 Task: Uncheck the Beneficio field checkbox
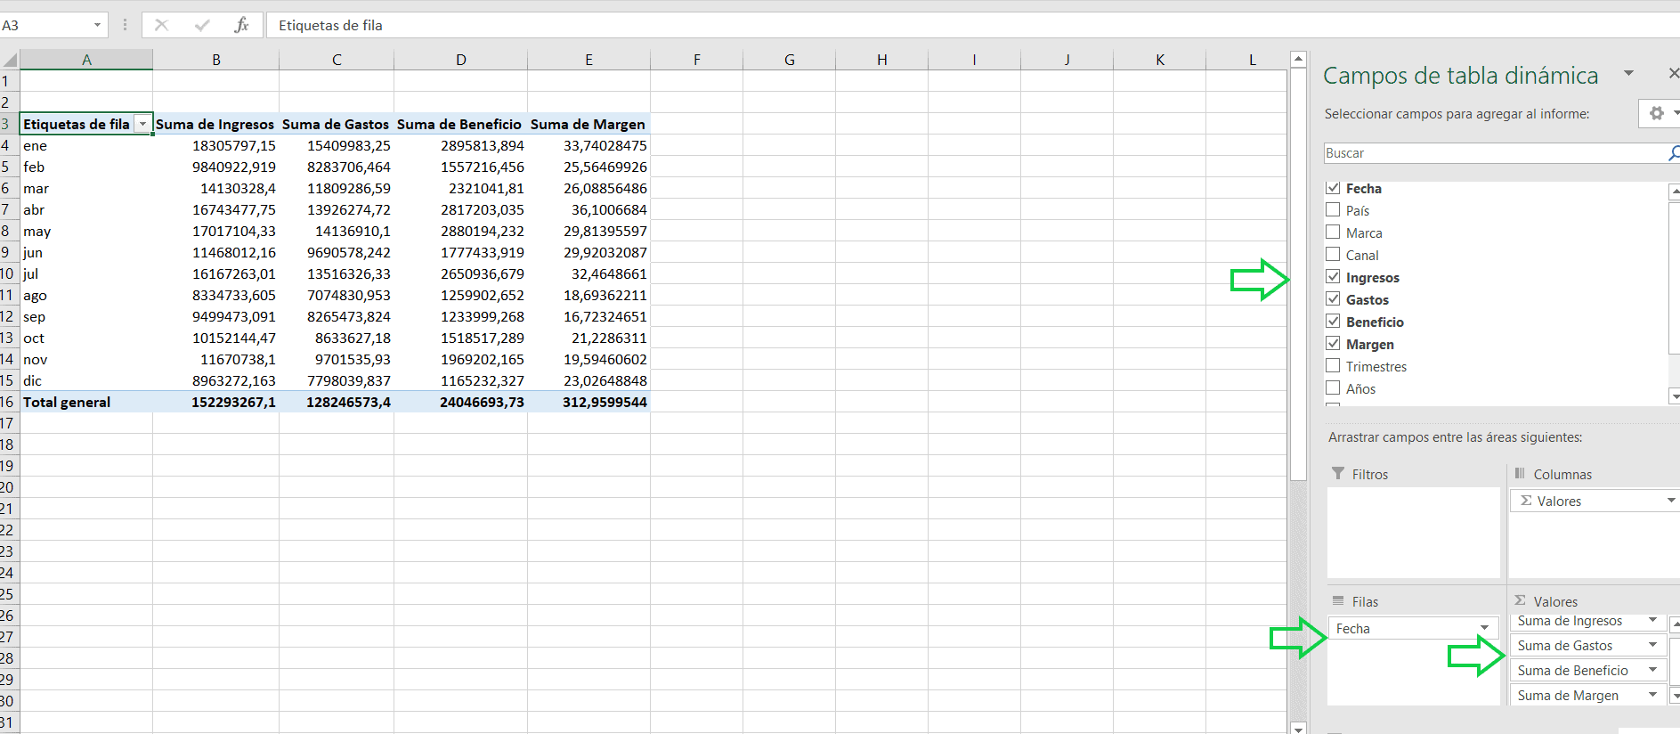[1333, 322]
